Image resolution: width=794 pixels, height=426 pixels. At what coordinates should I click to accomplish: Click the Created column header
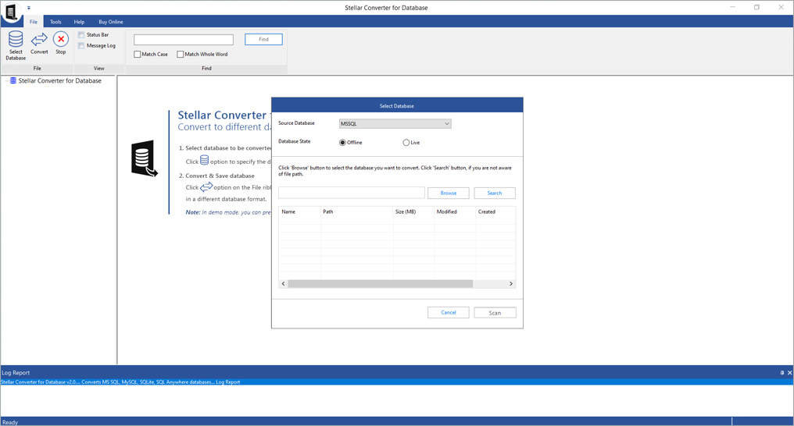(x=495, y=211)
